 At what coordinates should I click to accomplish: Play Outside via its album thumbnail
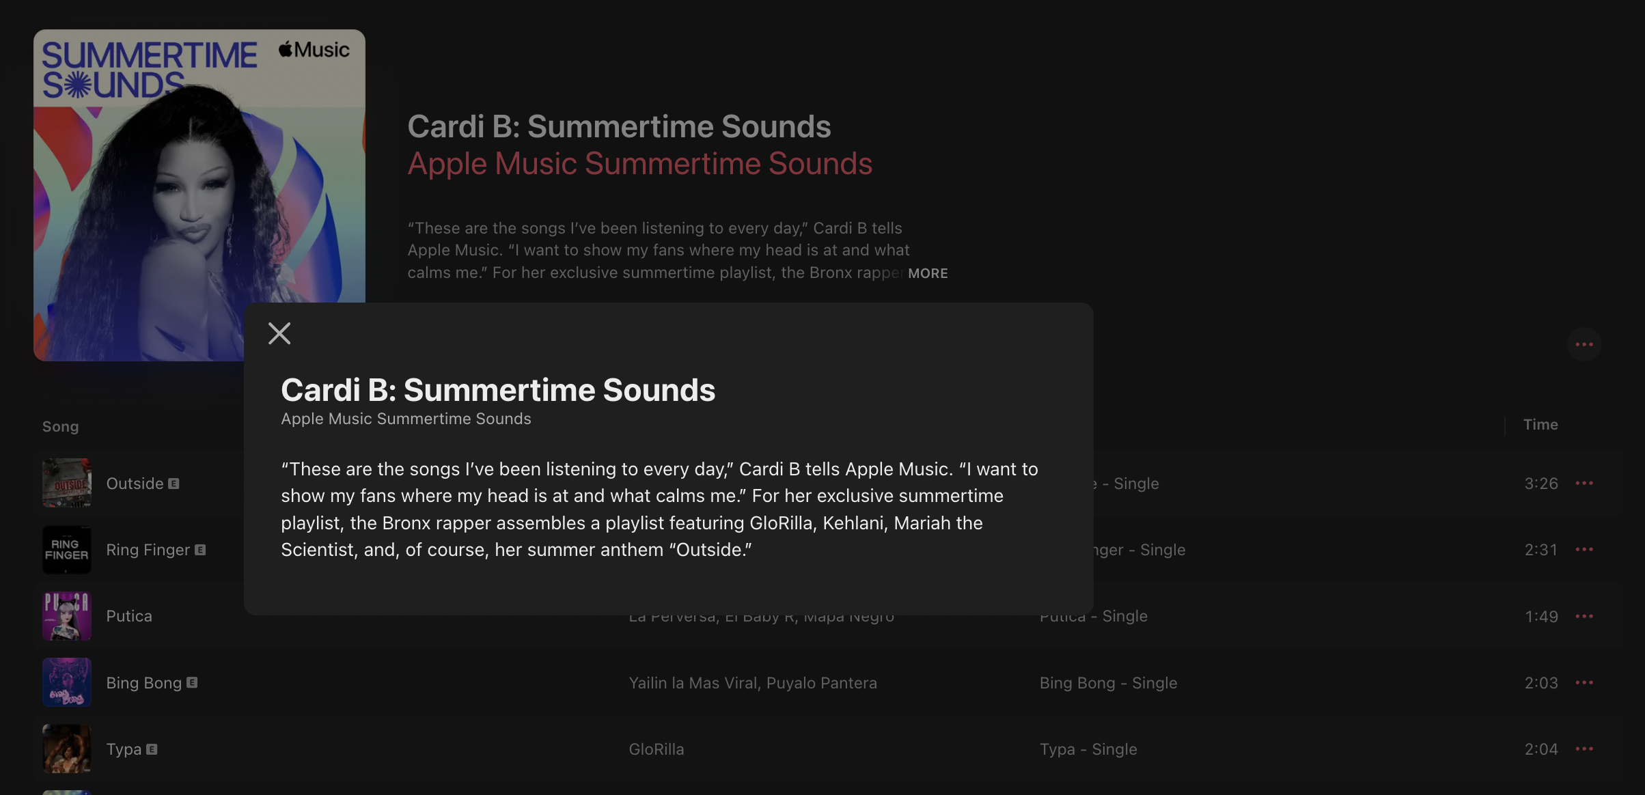point(67,484)
